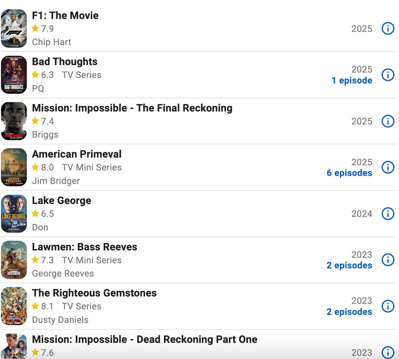View Lake George info icon

(x=388, y=214)
